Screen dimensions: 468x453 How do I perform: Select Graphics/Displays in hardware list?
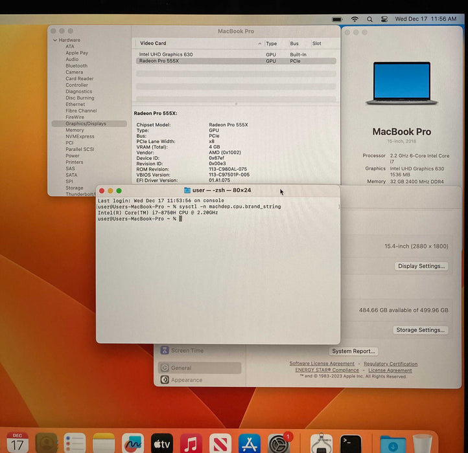[89, 124]
